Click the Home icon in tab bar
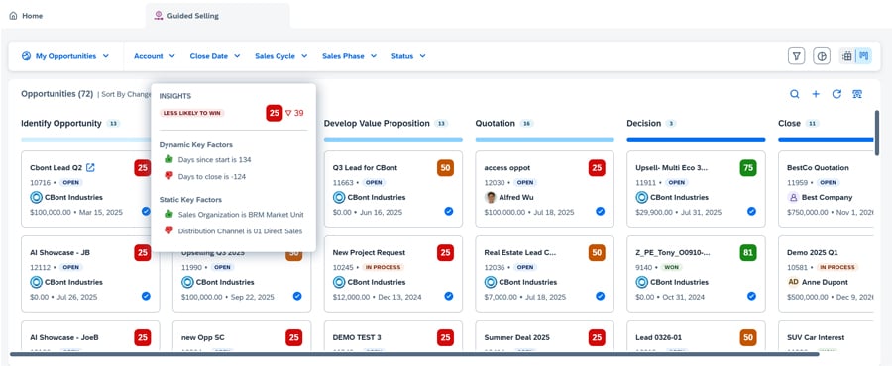Image resolution: width=892 pixels, height=366 pixels. pyautogui.click(x=13, y=16)
